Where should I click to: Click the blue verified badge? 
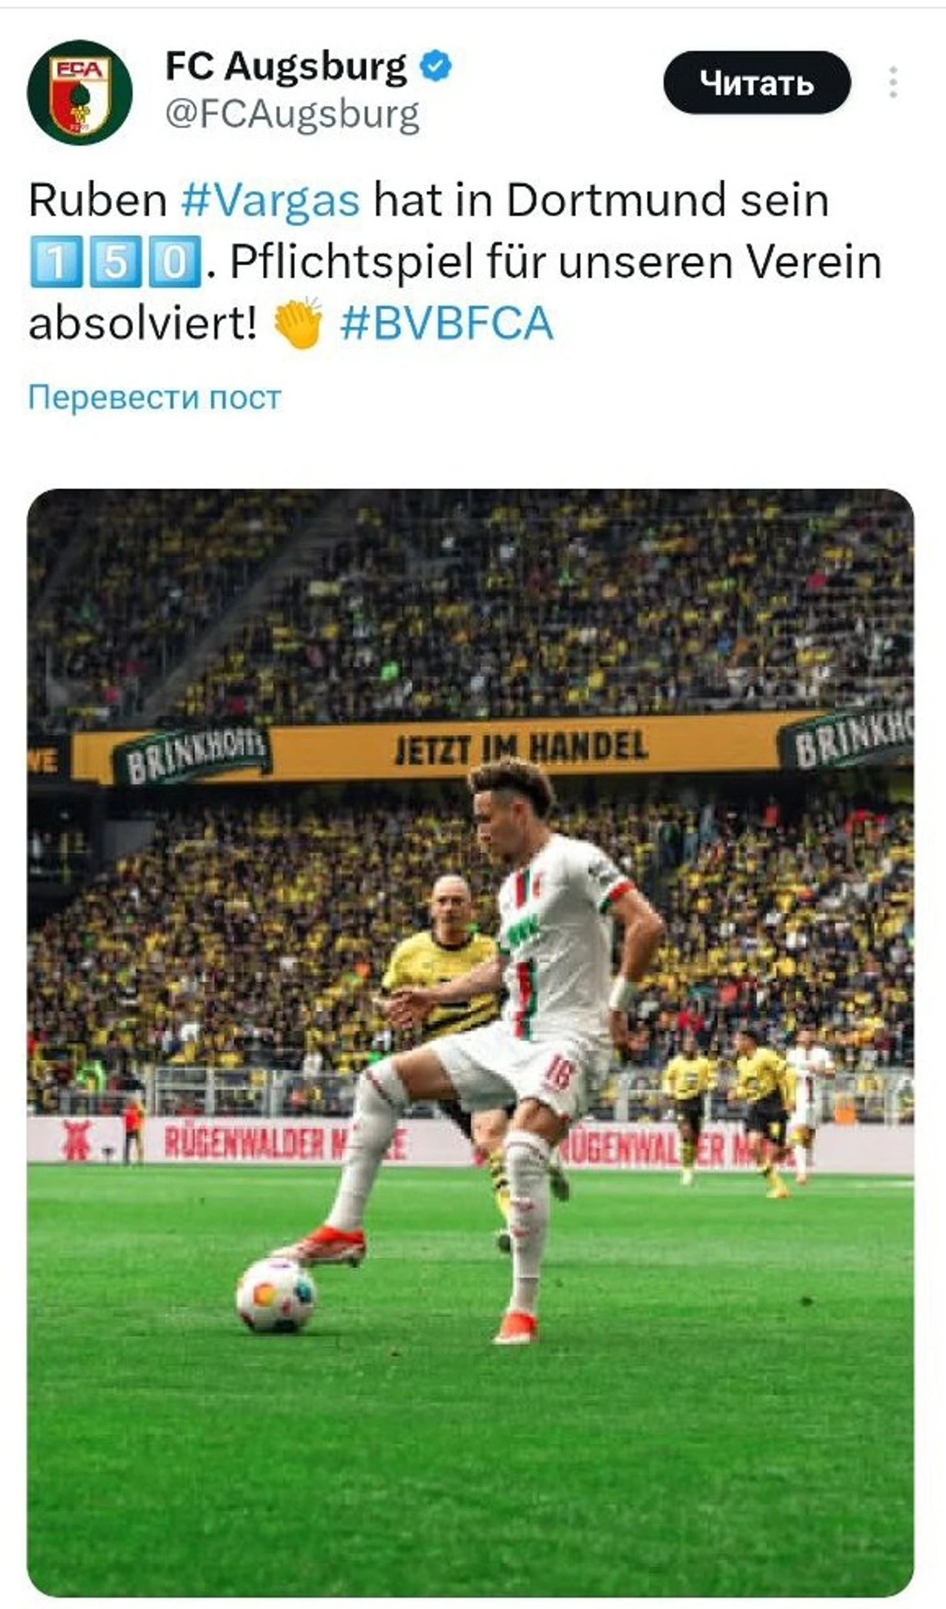coord(437,66)
